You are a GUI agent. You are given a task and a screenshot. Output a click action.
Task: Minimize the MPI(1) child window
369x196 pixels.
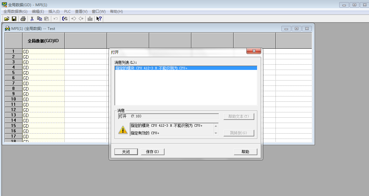(x=286, y=29)
